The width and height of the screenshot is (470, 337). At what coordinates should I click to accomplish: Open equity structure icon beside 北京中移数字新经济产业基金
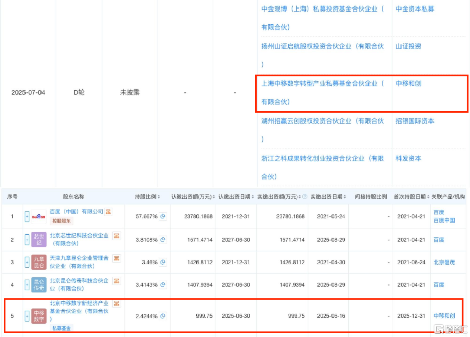116,304
